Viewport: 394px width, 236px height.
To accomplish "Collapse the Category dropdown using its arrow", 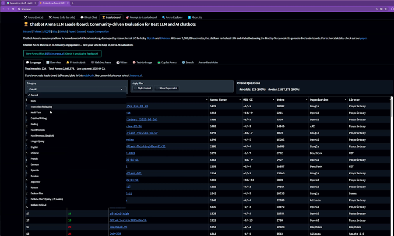I will pyautogui.click(x=122, y=89).
